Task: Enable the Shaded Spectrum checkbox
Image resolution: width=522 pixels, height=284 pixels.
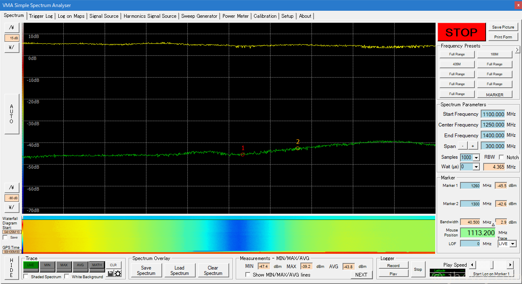Action: tap(26, 277)
